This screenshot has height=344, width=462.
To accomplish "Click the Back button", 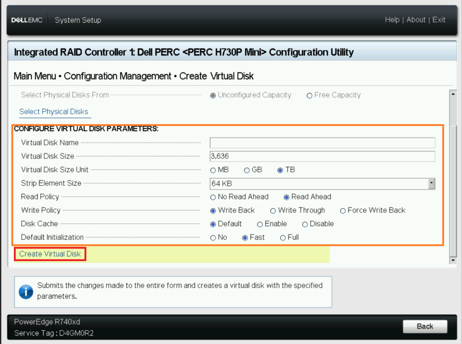I will tap(425, 326).
